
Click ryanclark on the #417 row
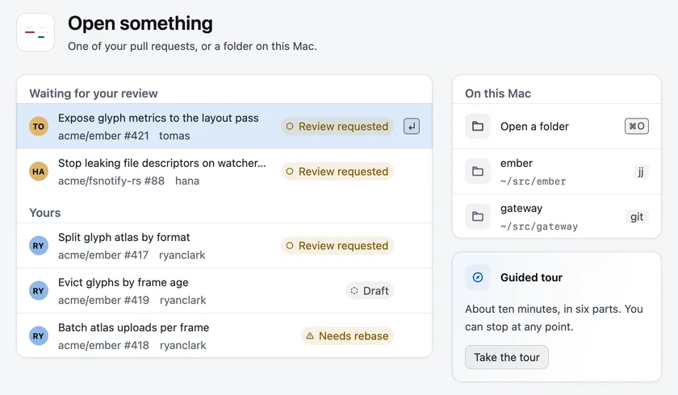pos(182,255)
